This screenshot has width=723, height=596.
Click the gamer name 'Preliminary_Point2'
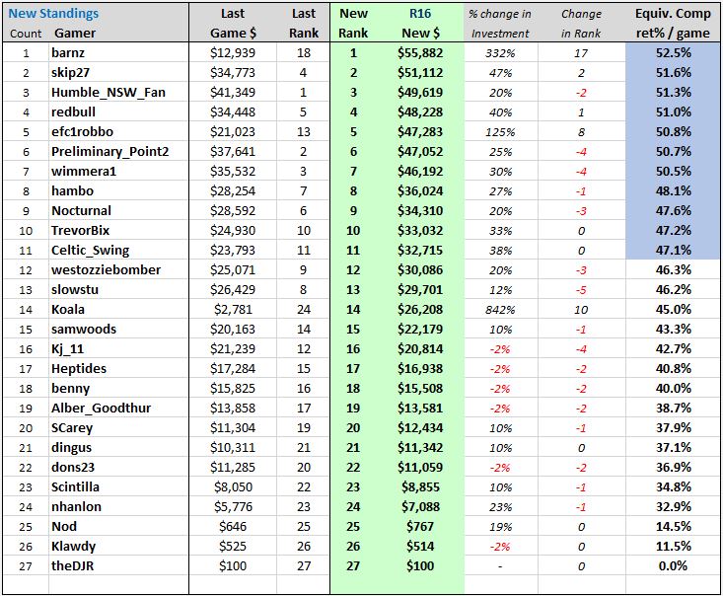(110, 152)
